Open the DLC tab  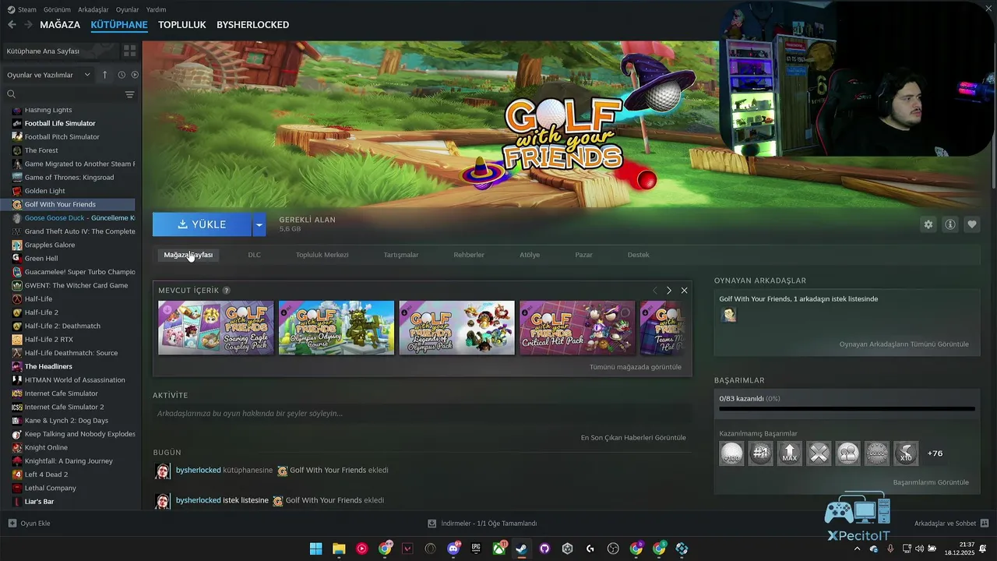pos(255,255)
